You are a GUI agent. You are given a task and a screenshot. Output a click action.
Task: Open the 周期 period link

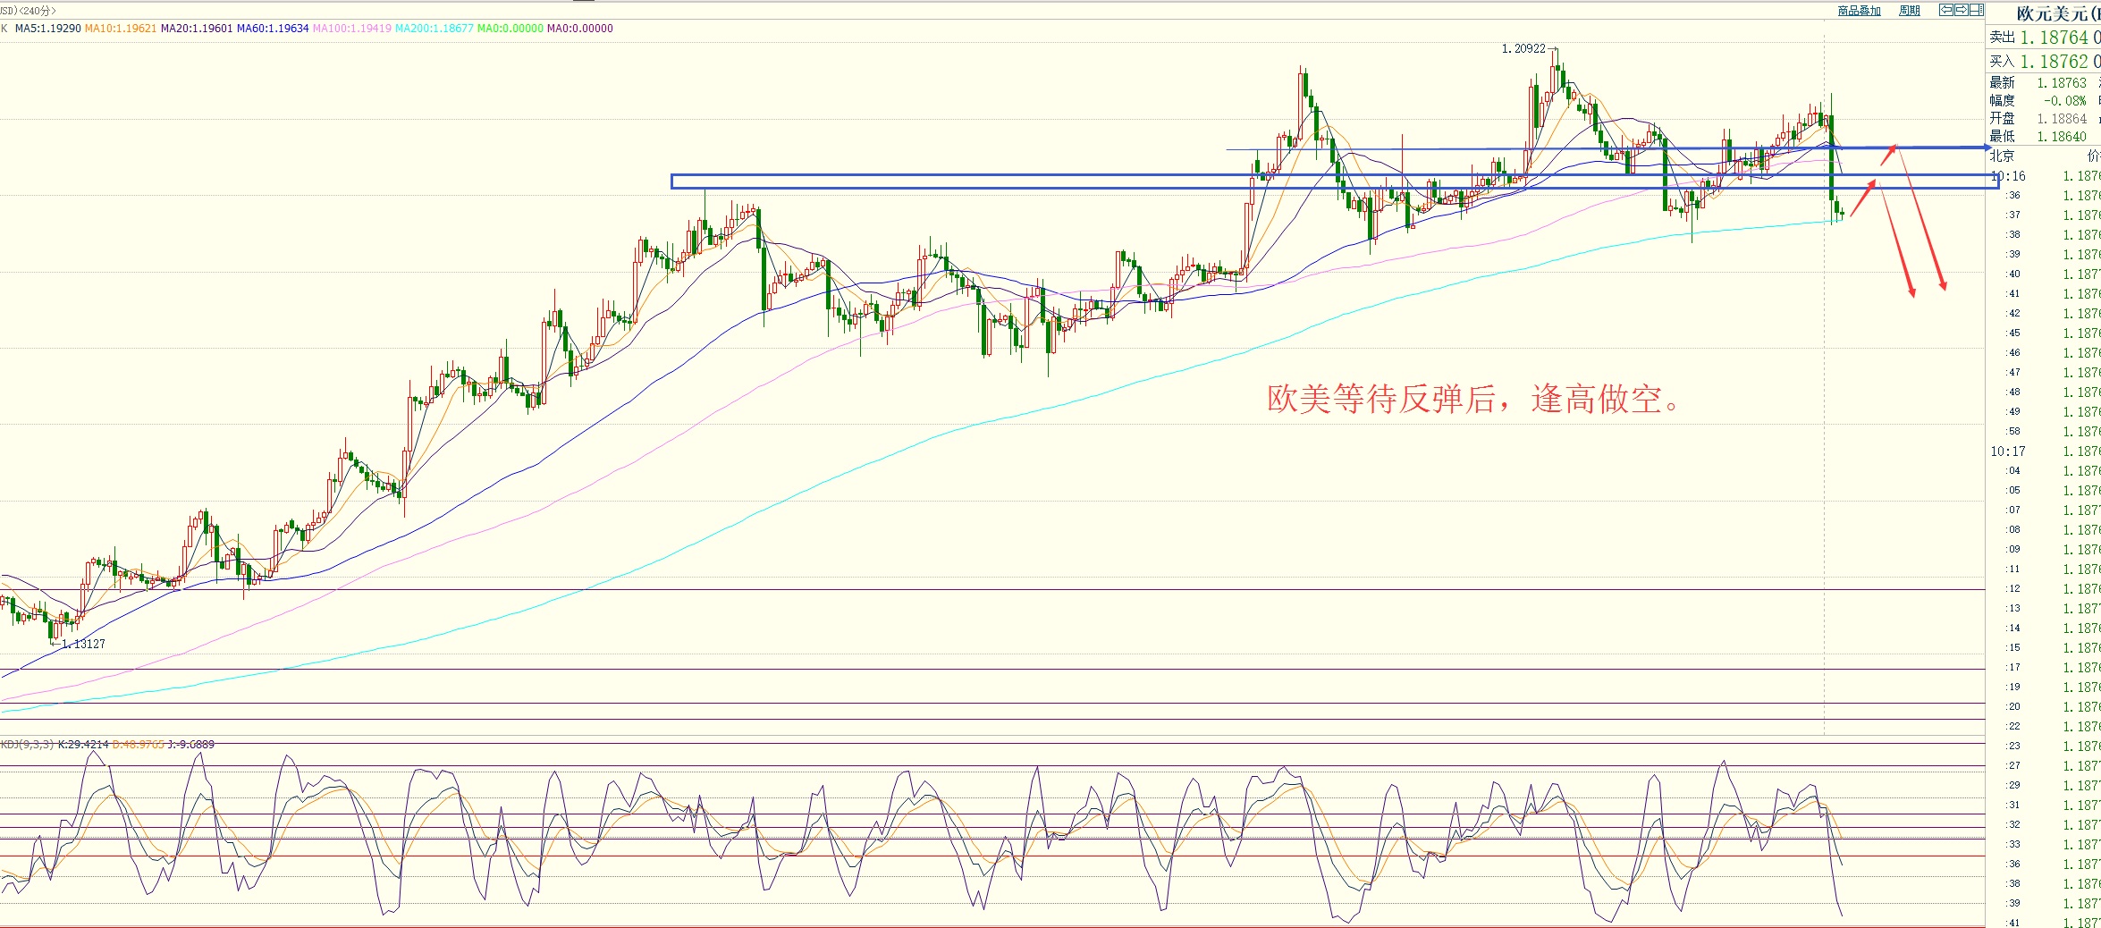pos(1909,11)
